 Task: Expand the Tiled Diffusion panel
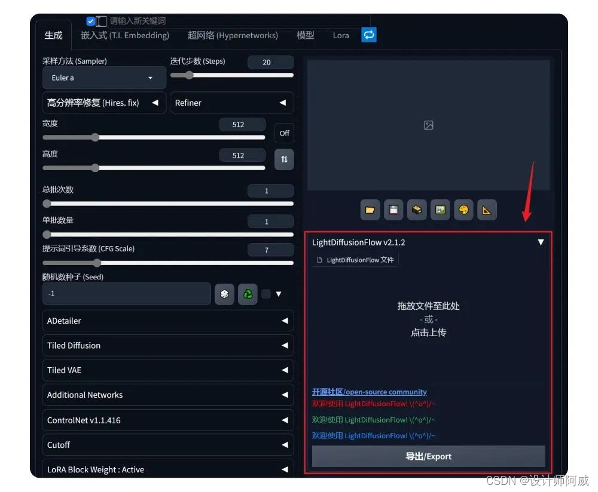pos(168,345)
